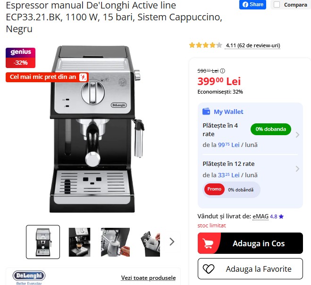Tick the Compara checkbox
Screen dimensions: 311x285
coord(277,4)
